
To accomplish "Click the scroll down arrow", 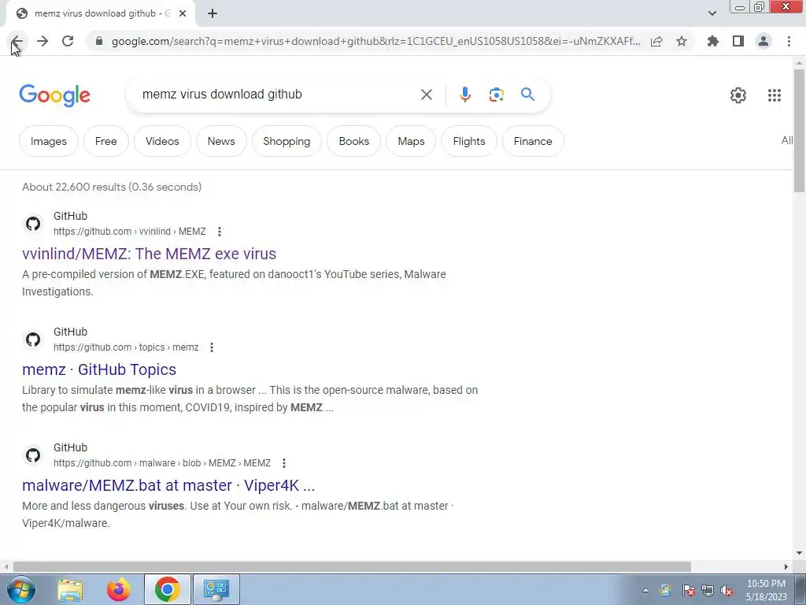I will click(x=799, y=553).
